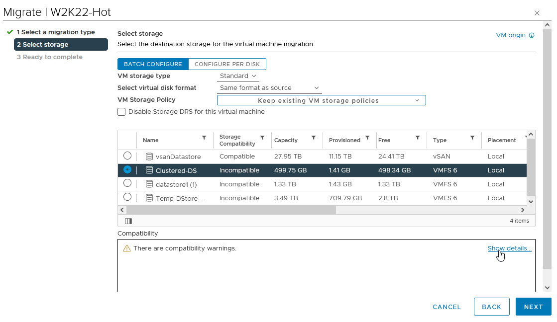Click the Free column filter icon
Image resolution: width=557 pixels, height=322 pixels.
point(418,138)
